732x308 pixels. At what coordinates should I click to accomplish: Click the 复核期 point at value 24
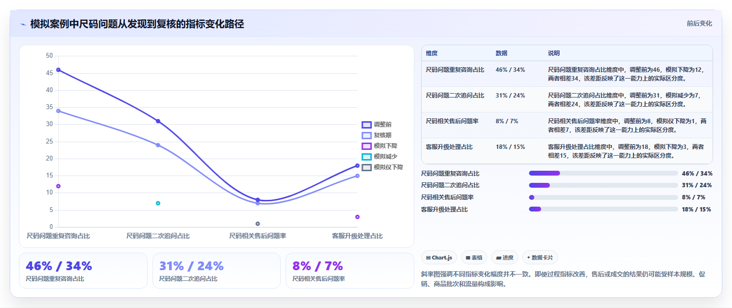pyautogui.click(x=158, y=145)
